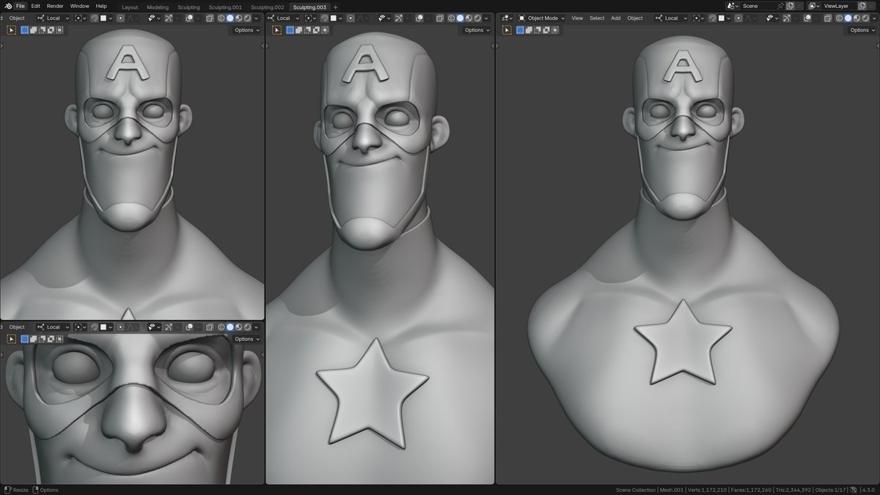880x495 pixels.
Task: Open the Render menu
Action: point(55,6)
